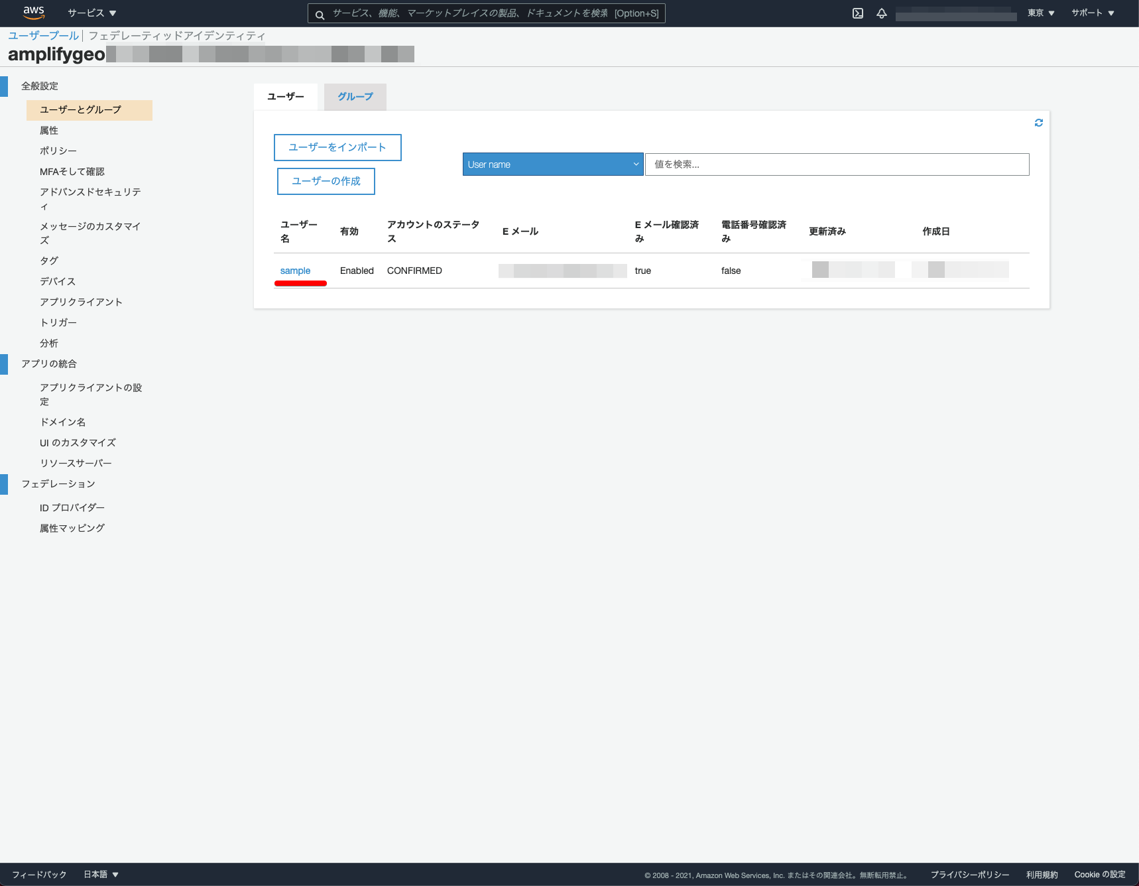
Task: Open メッセージのカスタマイズ in sidebar
Action: (x=90, y=233)
